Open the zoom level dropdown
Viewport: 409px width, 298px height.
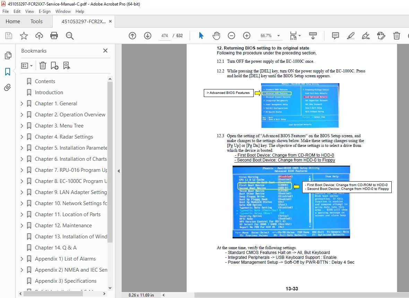coord(278,36)
